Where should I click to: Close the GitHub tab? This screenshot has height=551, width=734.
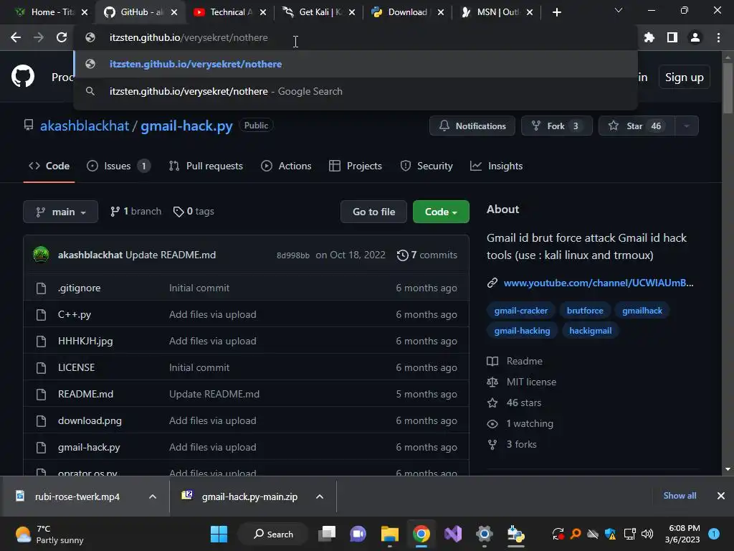pos(174,12)
